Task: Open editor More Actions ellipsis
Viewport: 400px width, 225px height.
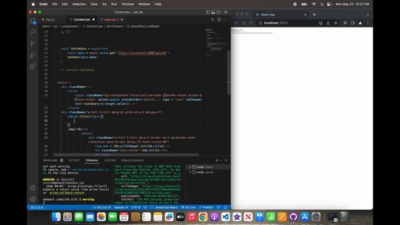Action: click(x=225, y=19)
